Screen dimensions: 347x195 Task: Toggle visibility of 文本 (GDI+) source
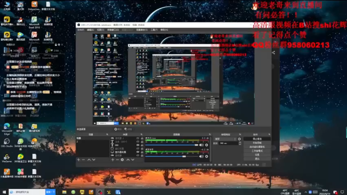(x=137, y=142)
